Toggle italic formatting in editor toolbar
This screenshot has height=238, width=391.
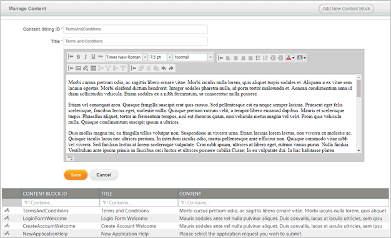click(x=86, y=57)
